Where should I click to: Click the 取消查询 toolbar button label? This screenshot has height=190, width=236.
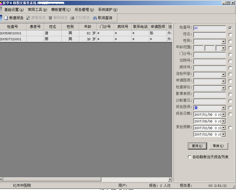[x=105, y=18]
